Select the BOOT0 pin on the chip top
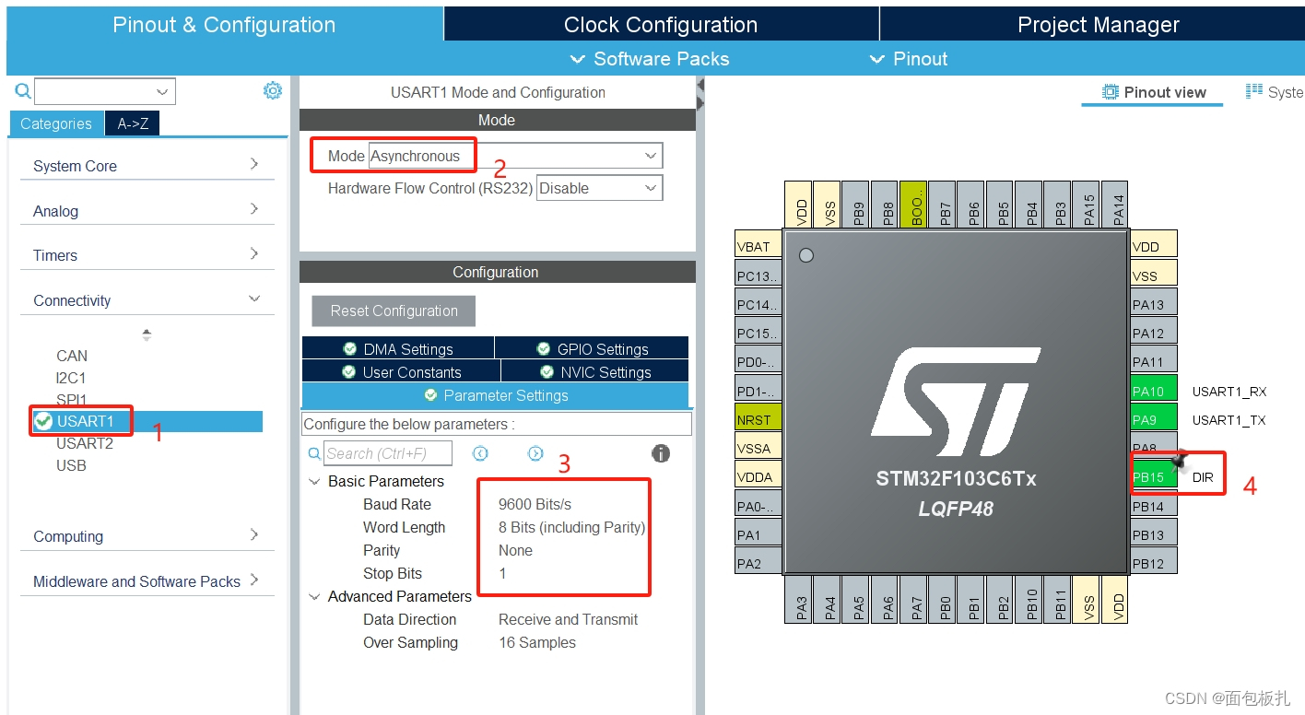The width and height of the screenshot is (1305, 715). (x=913, y=205)
